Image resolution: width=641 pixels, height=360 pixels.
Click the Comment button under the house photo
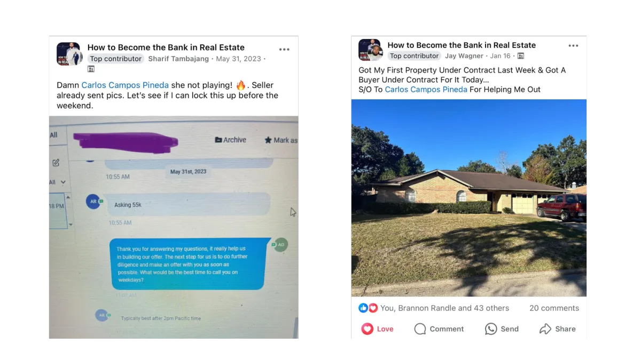point(439,329)
